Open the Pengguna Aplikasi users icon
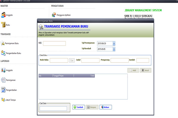This screenshot has height=118, width=178. coord(54,15)
